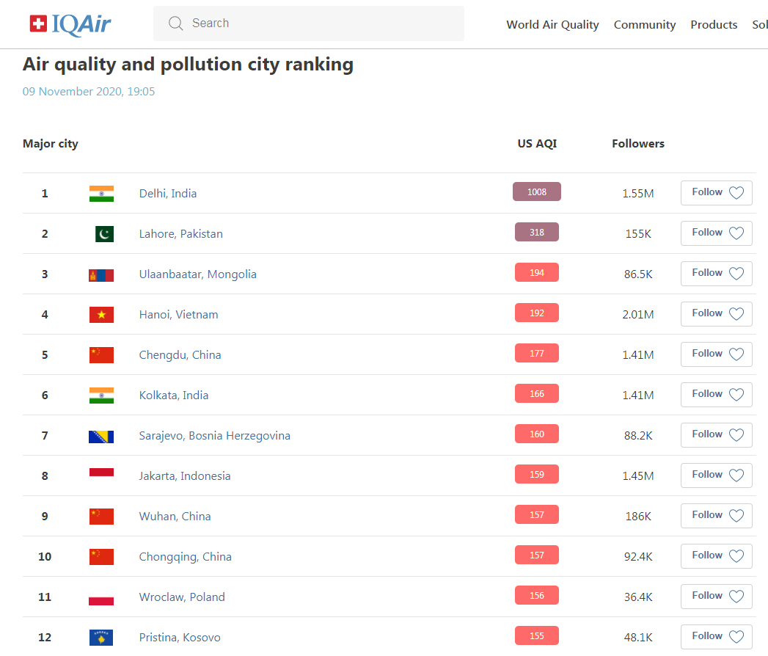Screen dimensions: 768x656
Task: Click the Followers column header
Action: click(x=638, y=144)
